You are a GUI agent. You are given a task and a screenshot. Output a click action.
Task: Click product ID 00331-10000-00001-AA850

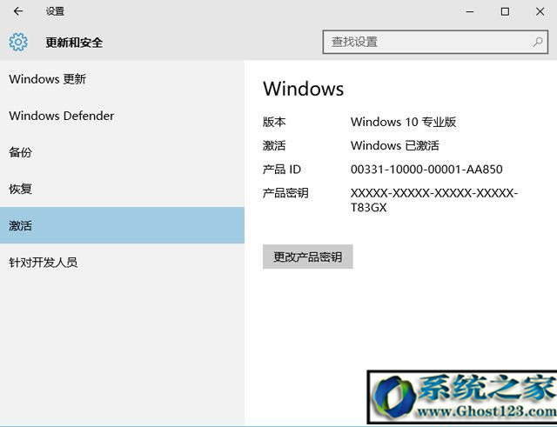click(426, 170)
